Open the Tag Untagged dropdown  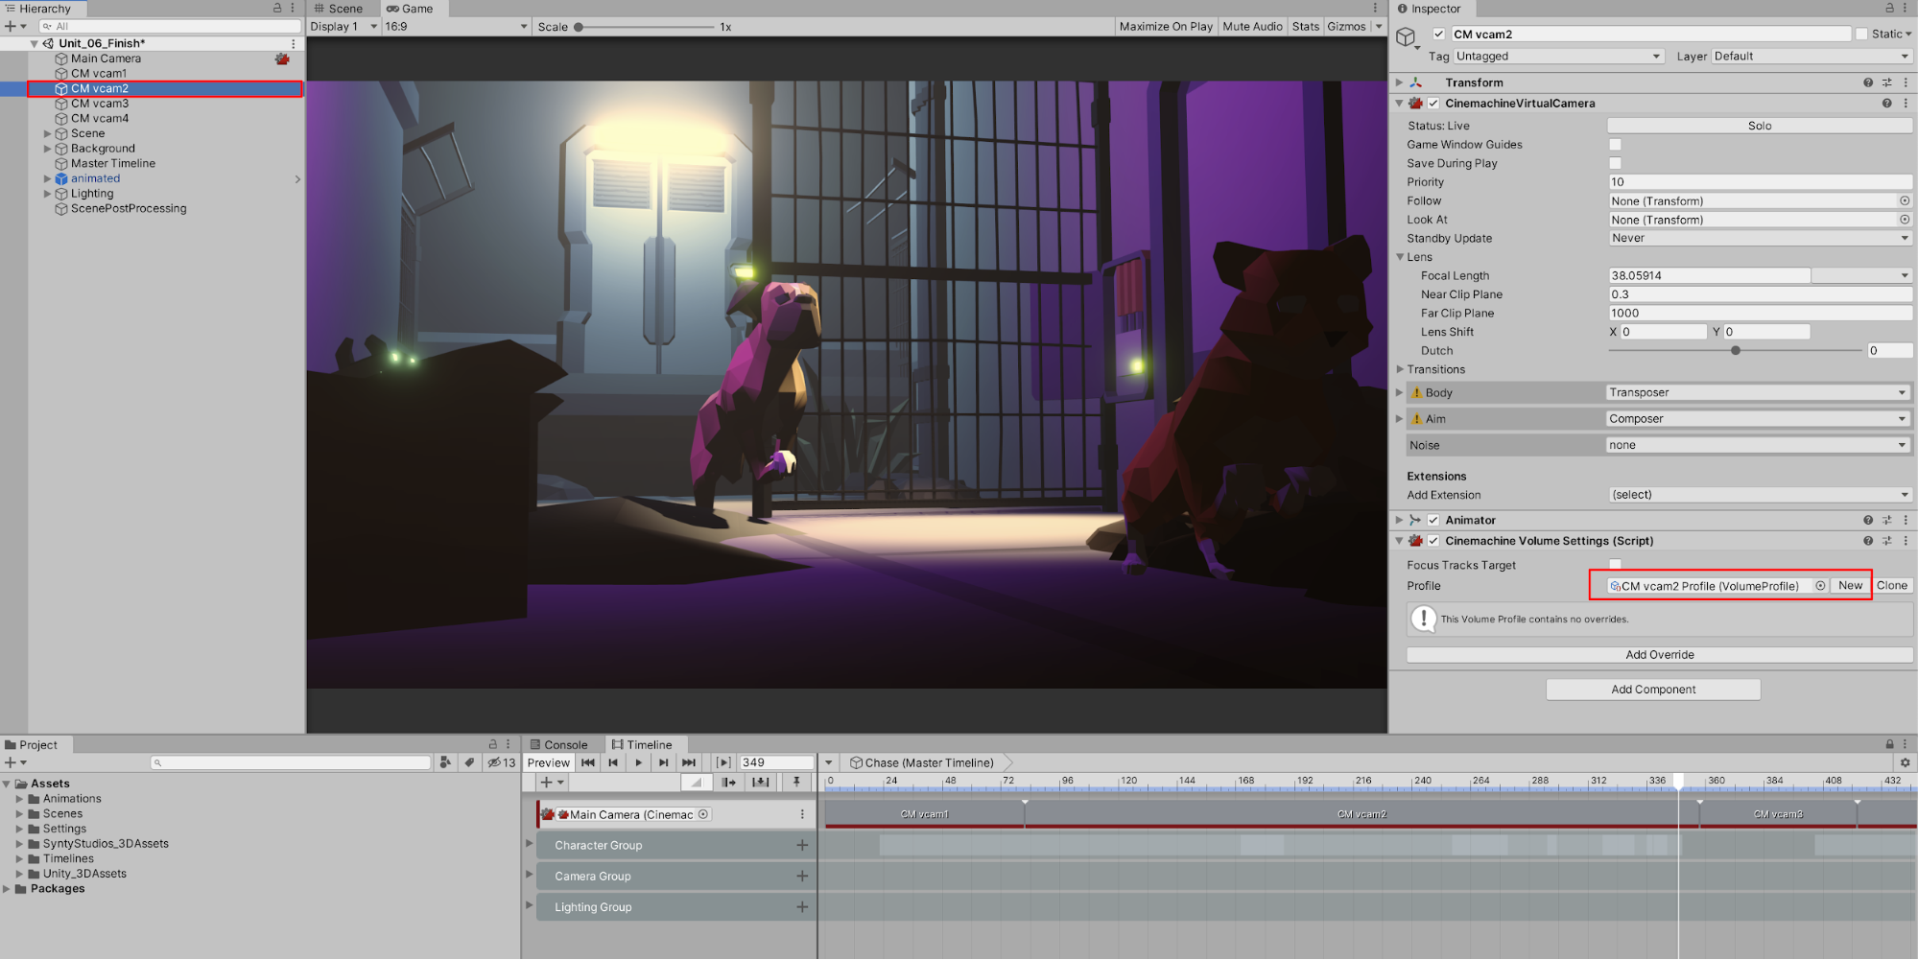(x=1558, y=57)
